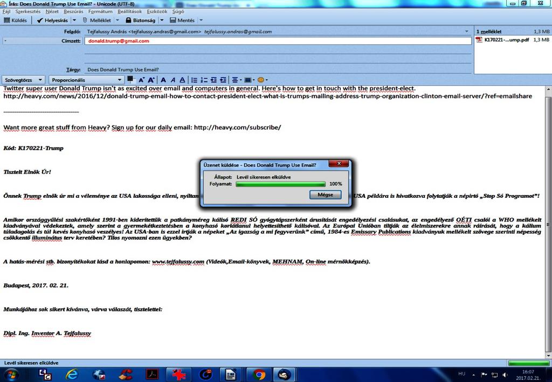The image size is (552, 382).
Task: Expand the Biztonság dropdown arrow
Action: [162, 20]
